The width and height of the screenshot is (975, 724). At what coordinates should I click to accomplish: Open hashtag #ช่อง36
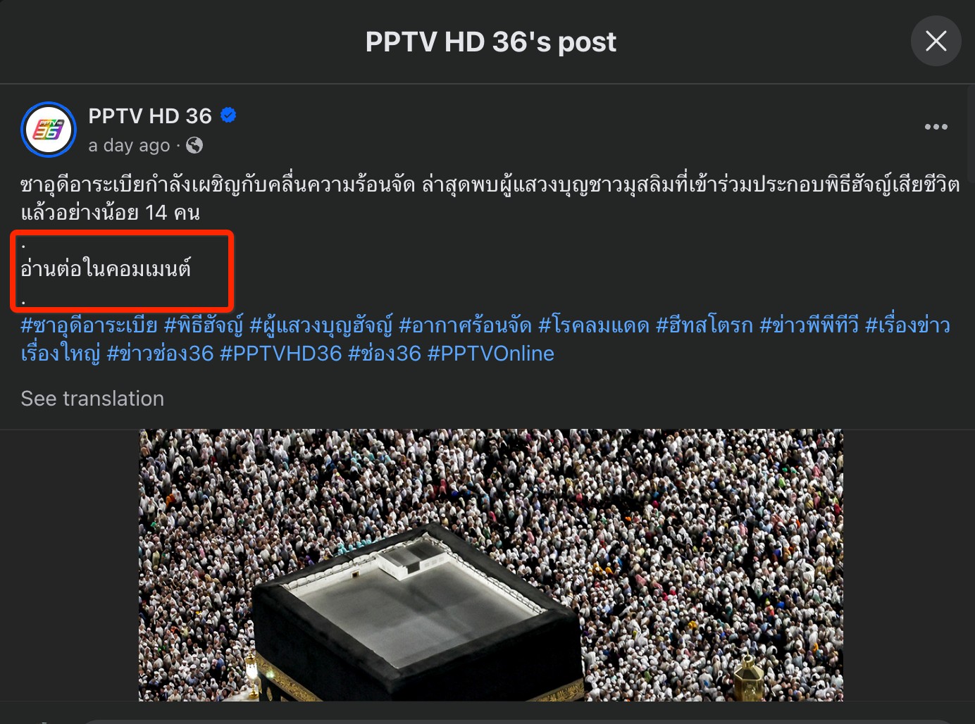pos(385,354)
